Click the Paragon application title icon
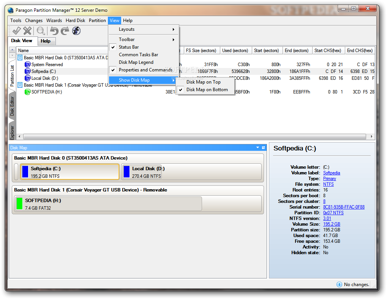Image resolution: width=387 pixels, height=299 pixels. coord(11,10)
